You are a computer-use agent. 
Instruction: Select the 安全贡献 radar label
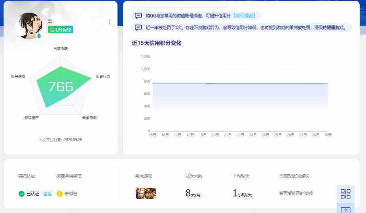[x=89, y=118]
